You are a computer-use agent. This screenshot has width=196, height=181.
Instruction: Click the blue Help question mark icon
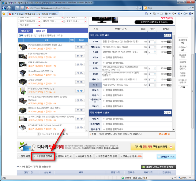[190, 14]
